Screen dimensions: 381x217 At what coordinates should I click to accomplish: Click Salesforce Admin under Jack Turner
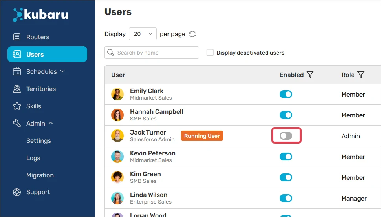(152, 139)
